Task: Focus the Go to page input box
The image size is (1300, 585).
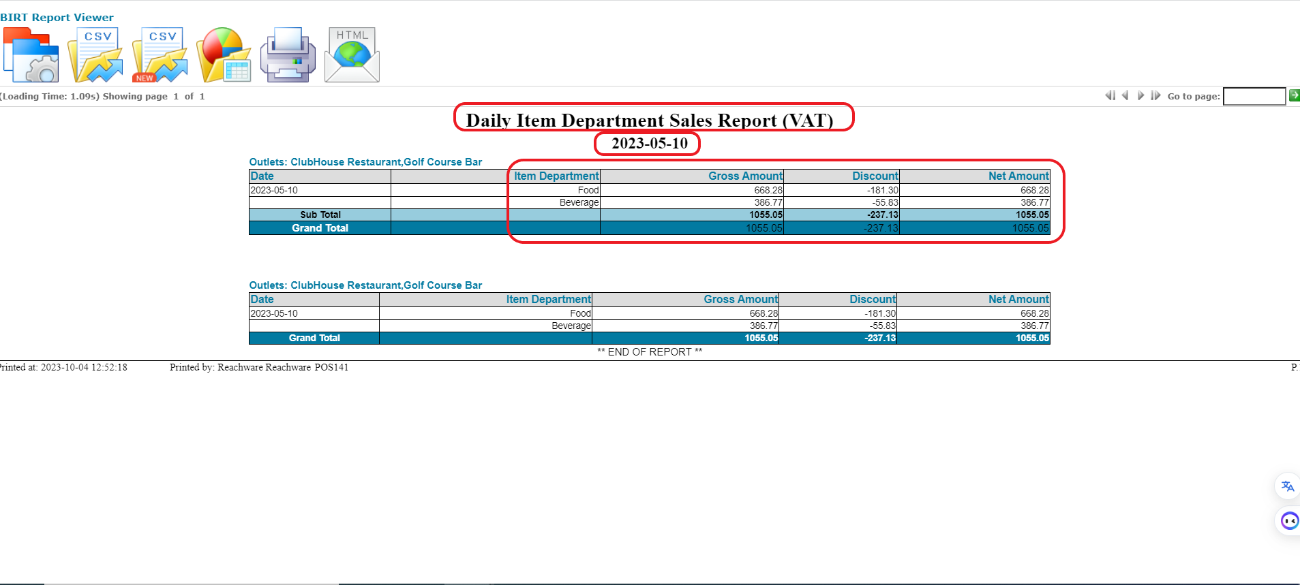Action: click(1254, 96)
